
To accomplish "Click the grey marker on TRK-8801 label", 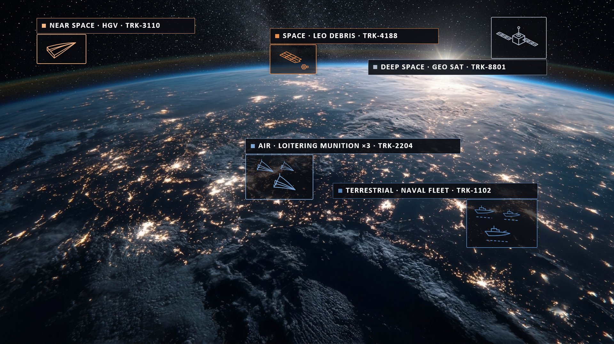I will (375, 67).
